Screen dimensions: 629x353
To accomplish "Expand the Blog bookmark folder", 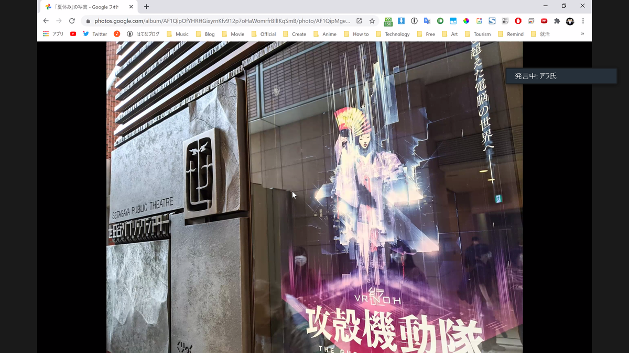I will pos(204,34).
